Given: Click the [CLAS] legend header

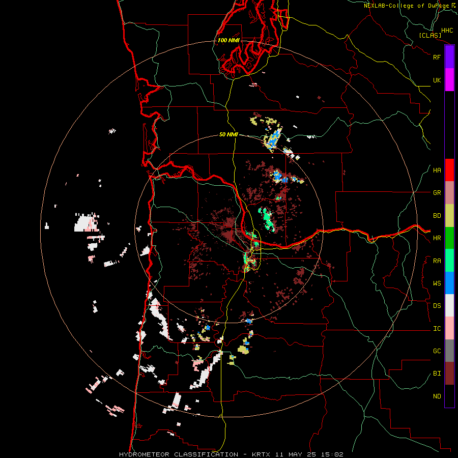Looking at the screenshot, I should [430, 36].
